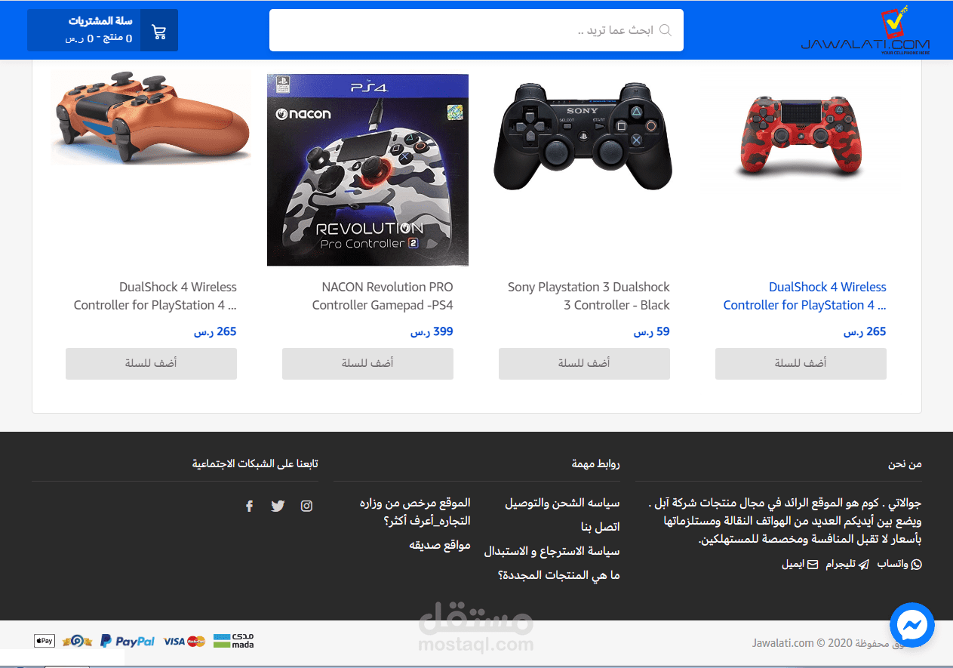Open the Instagram social icon

(x=306, y=506)
